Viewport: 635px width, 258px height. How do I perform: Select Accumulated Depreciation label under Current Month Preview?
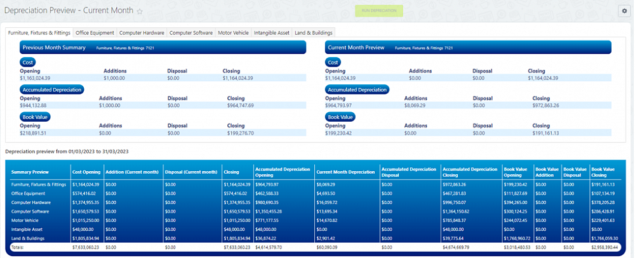357,89
